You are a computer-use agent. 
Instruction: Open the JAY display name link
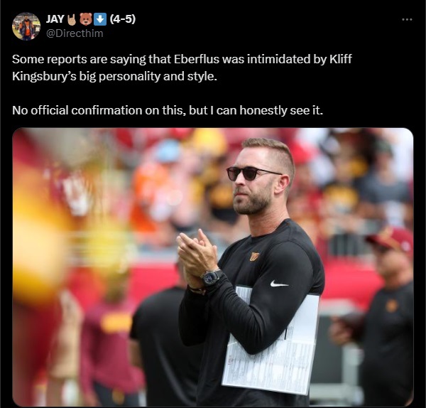pos(55,19)
